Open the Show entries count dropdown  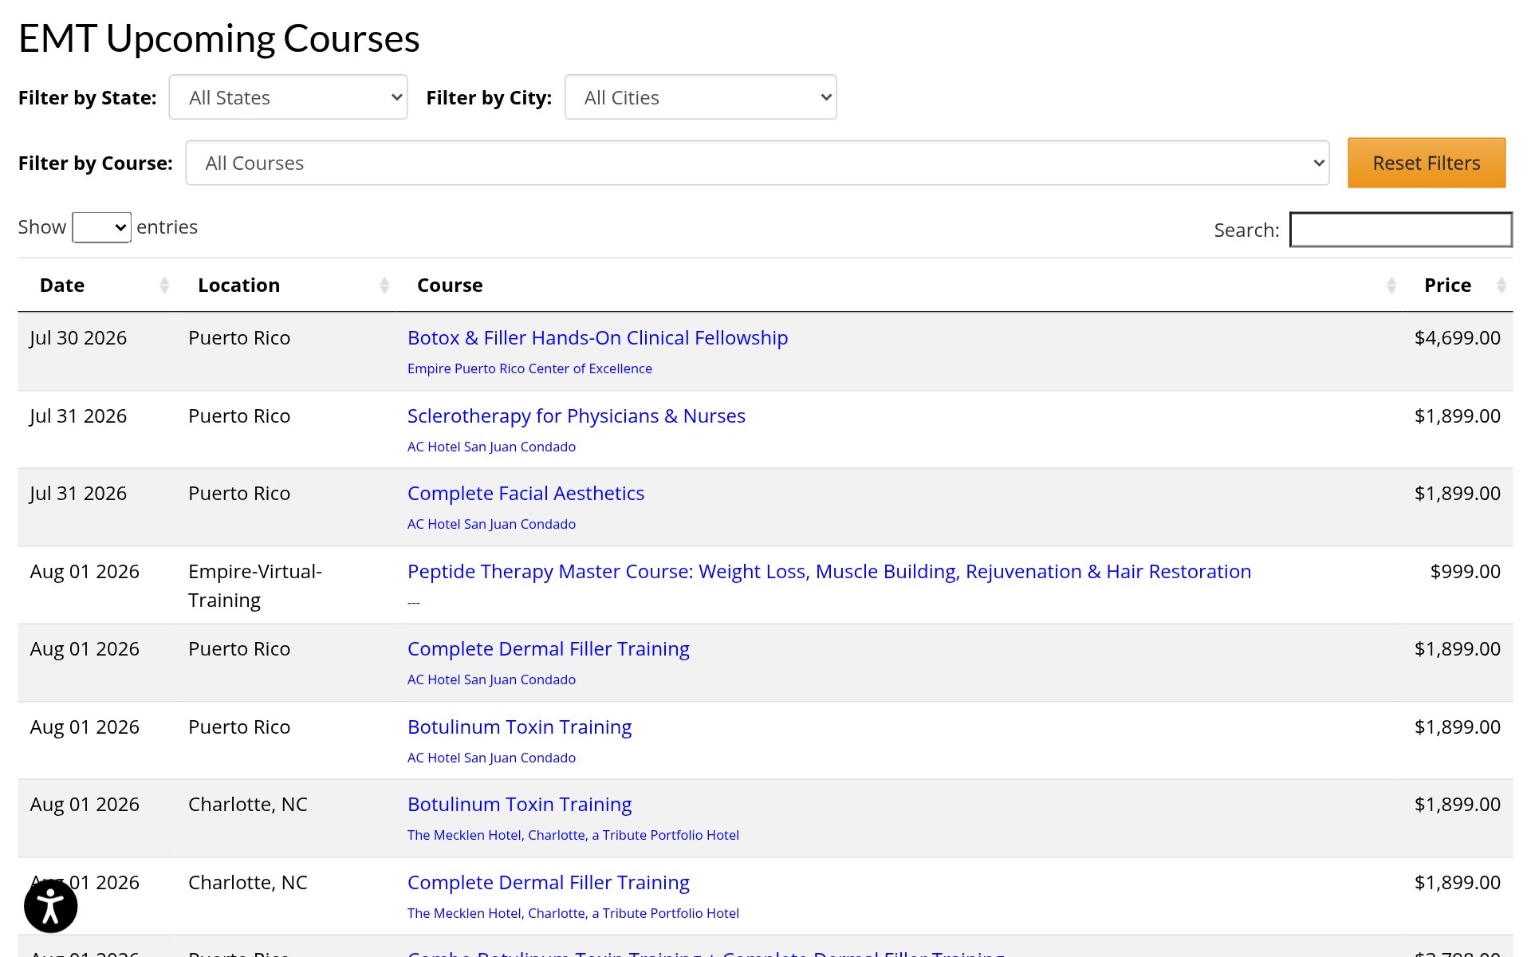[101, 227]
